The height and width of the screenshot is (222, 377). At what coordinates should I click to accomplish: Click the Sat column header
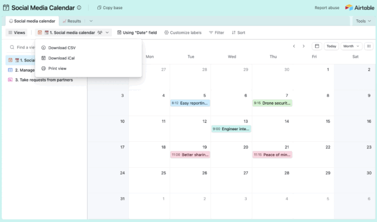click(x=355, y=57)
